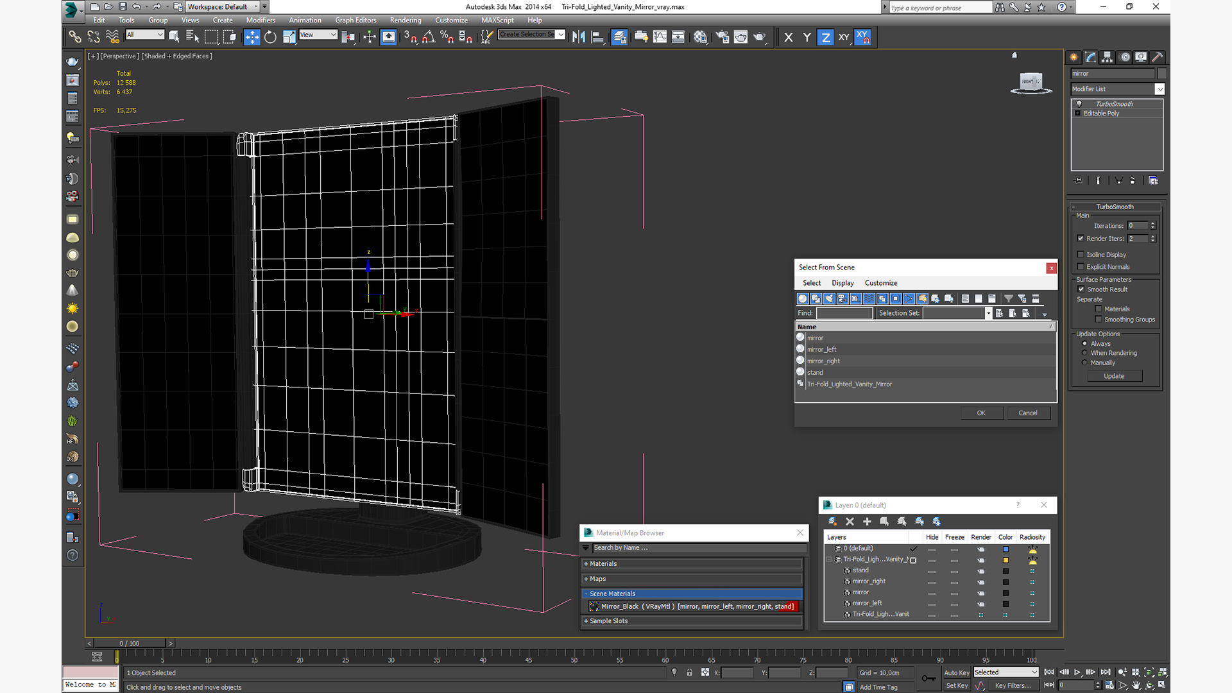Open the Utilities hammer panel

pos(1158,57)
